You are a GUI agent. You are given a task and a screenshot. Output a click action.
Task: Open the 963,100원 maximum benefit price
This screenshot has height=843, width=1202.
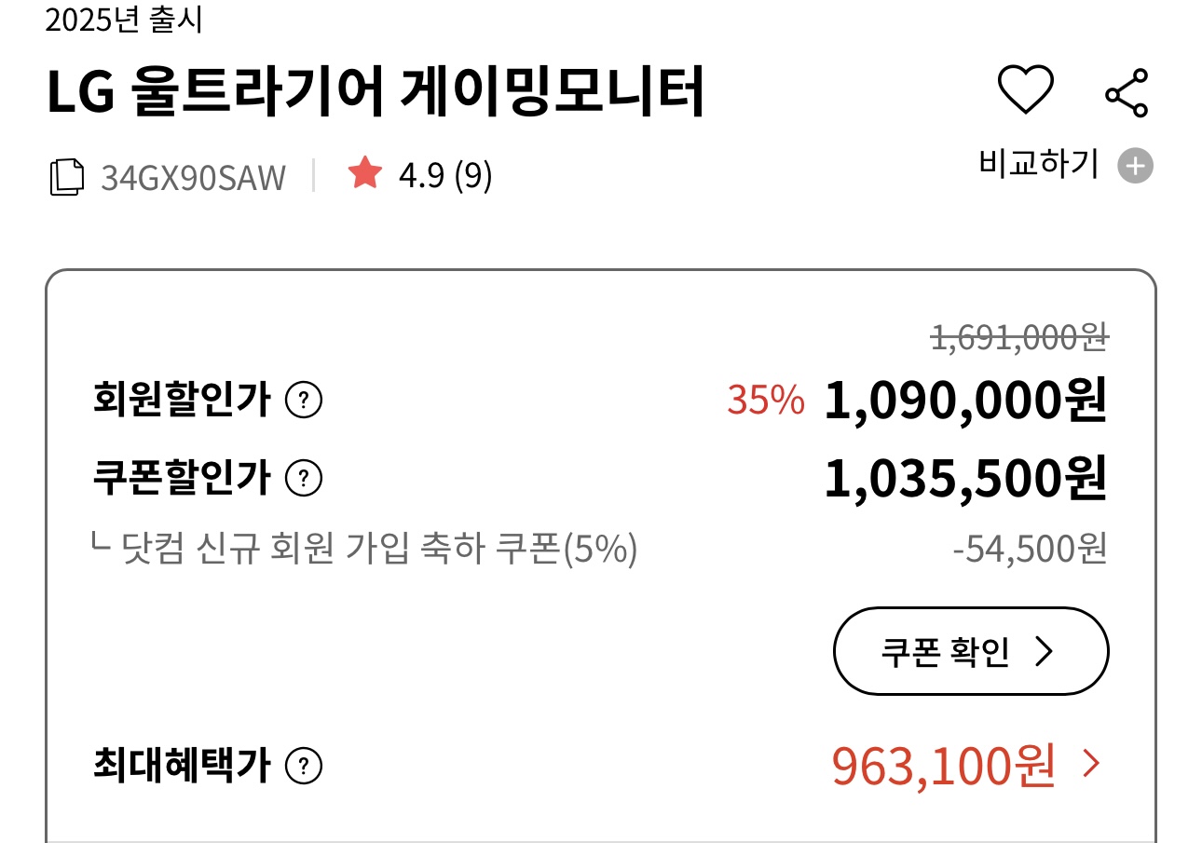click(943, 766)
